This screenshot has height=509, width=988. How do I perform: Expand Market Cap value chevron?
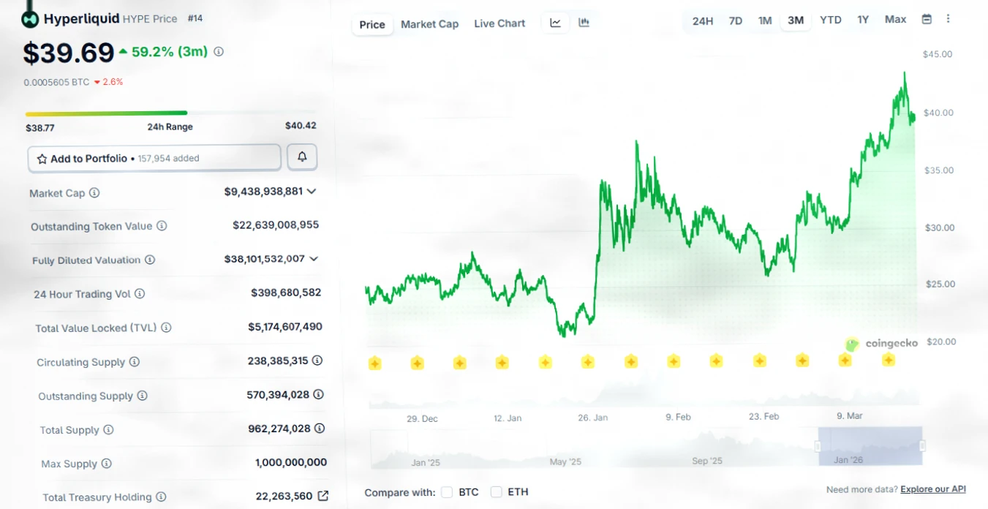312,192
